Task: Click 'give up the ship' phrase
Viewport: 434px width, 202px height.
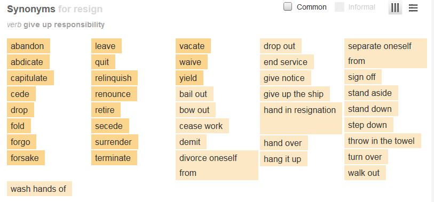Action: tap(295, 94)
